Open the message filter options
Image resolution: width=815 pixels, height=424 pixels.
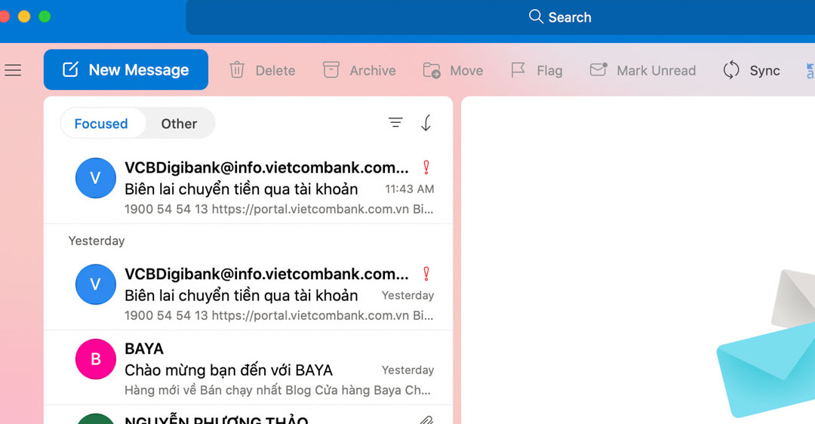click(x=395, y=123)
